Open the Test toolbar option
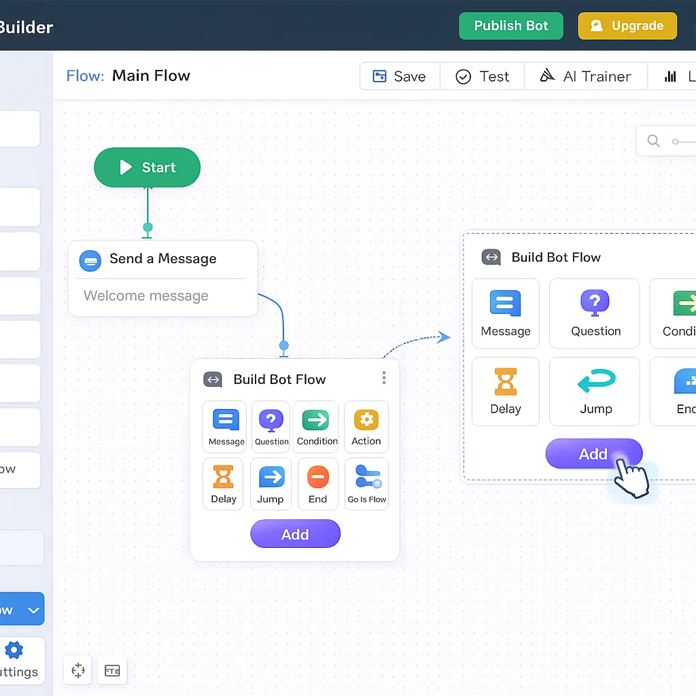The height and width of the screenshot is (696, 696). click(x=482, y=77)
